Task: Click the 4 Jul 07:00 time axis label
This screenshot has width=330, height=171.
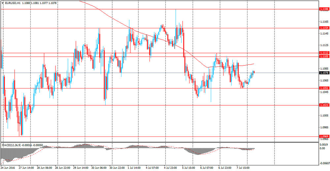Action: (x=152, y=168)
